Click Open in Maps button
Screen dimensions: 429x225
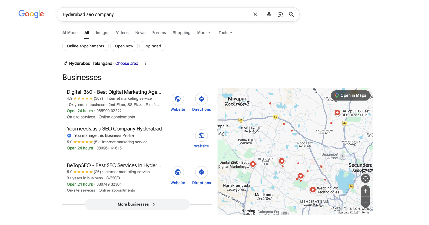350,95
